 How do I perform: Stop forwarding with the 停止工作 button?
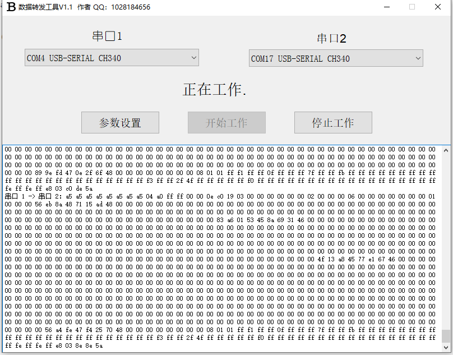[x=333, y=122]
